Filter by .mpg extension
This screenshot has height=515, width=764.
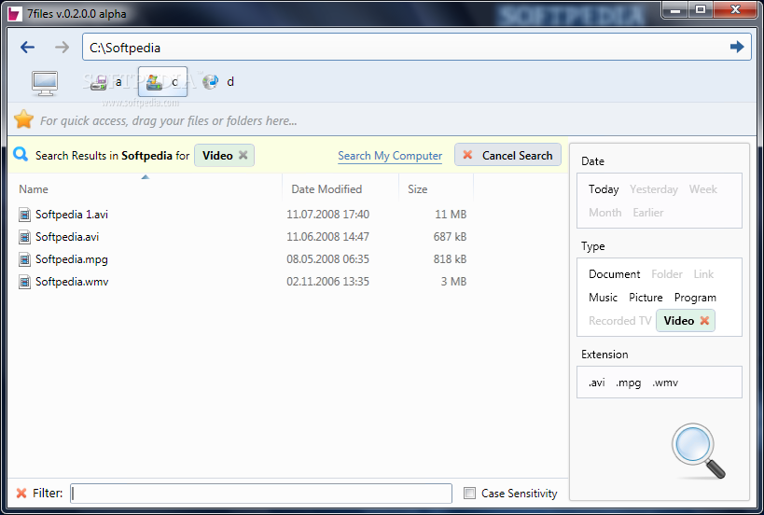point(628,383)
